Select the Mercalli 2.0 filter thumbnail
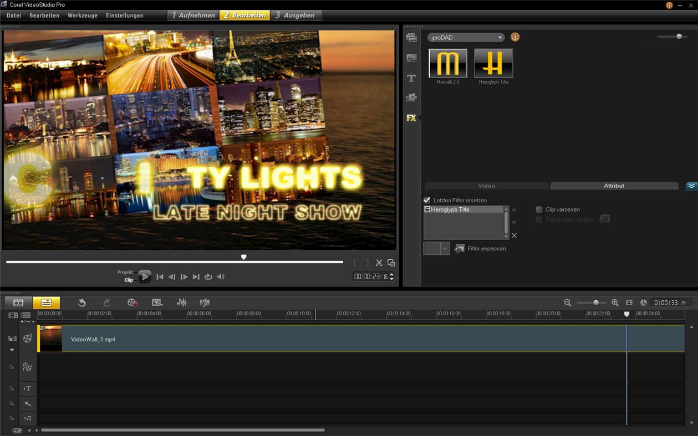The image size is (698, 436). pos(448,63)
